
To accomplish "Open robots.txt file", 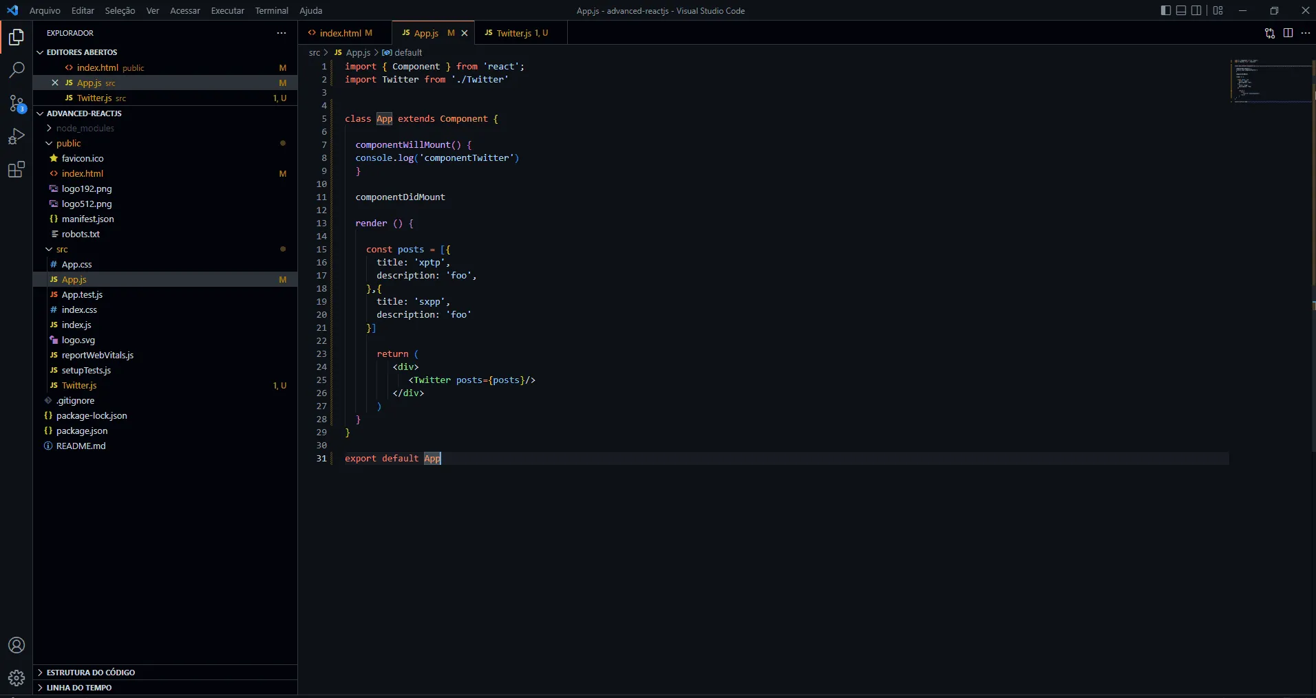I will [x=165, y=235].
